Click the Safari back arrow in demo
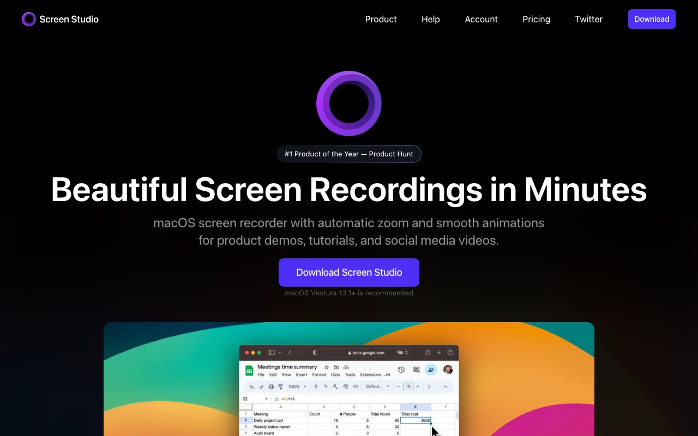This screenshot has height=436, width=698. 290,353
